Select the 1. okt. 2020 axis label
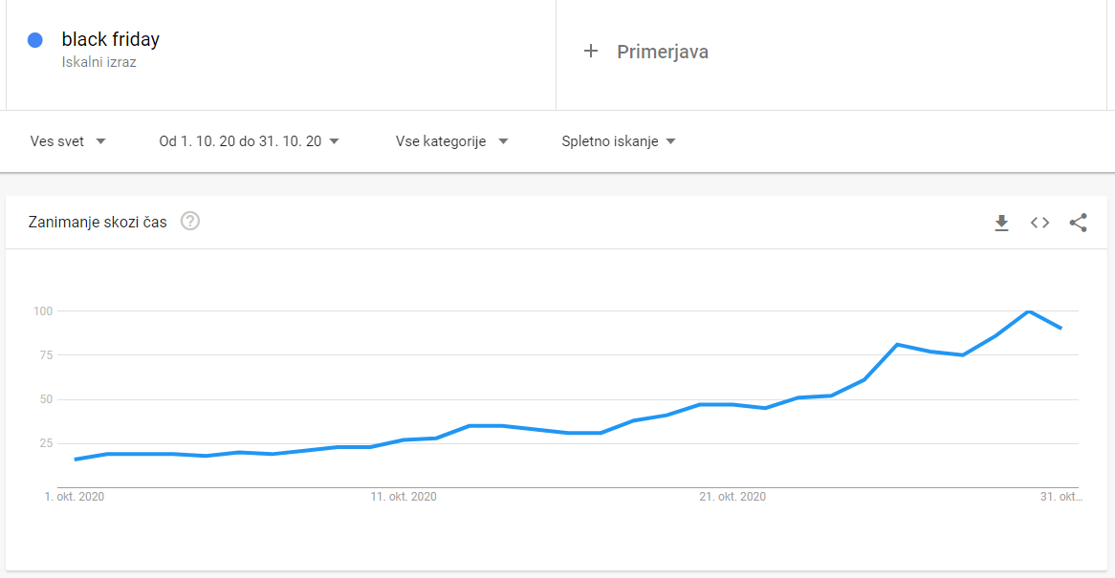The height and width of the screenshot is (578, 1115). [x=75, y=497]
